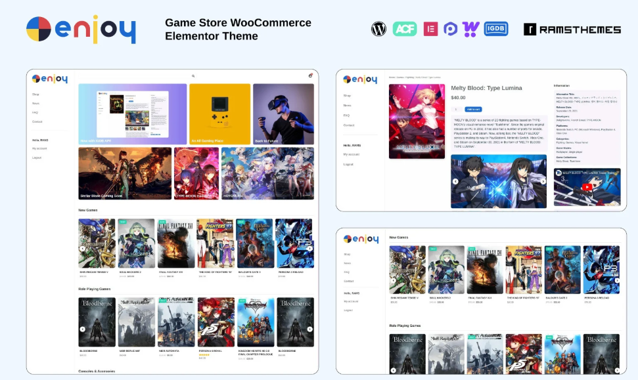Open Shop in the homepage sidebar
This screenshot has height=380, width=638.
[x=35, y=95]
